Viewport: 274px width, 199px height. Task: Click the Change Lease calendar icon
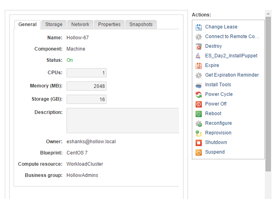[x=198, y=27]
